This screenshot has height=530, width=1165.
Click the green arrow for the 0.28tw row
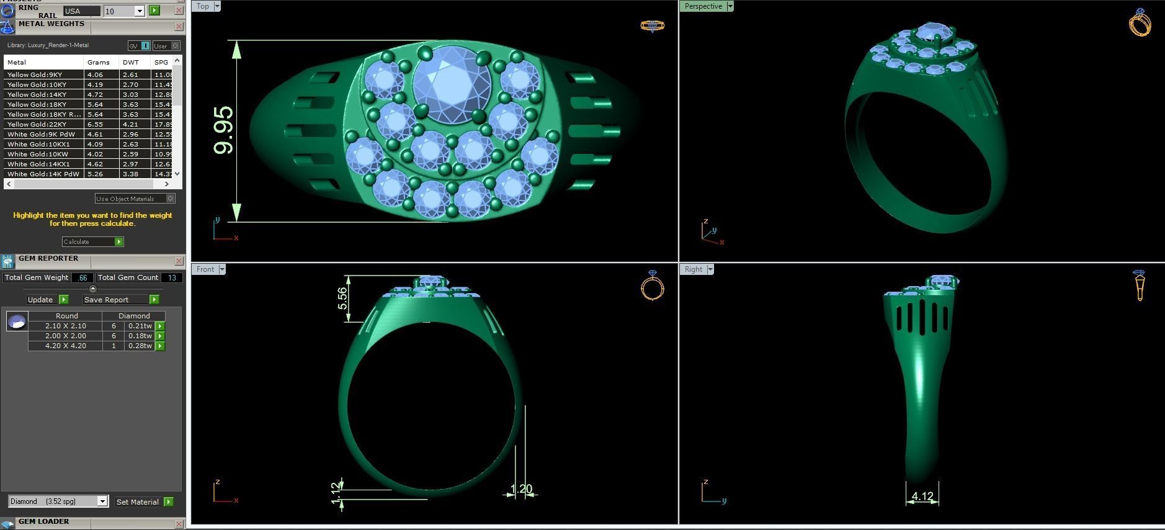click(160, 346)
